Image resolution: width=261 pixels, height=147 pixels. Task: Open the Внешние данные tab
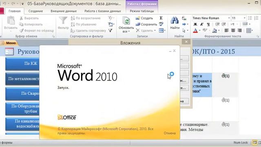[64, 11]
